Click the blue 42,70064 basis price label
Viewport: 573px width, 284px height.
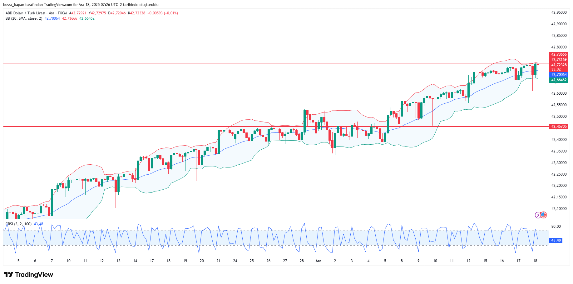[559, 75]
